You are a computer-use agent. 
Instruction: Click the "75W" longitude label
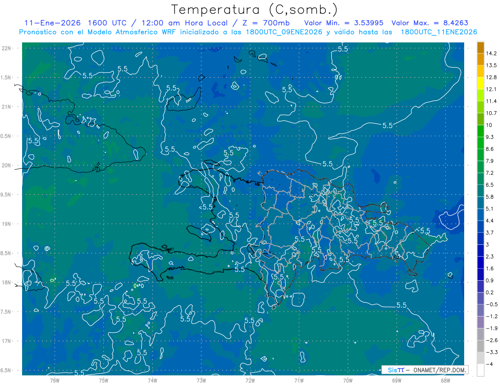point(103,380)
